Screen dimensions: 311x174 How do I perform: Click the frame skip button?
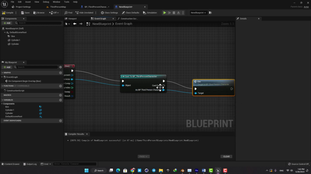(169, 13)
